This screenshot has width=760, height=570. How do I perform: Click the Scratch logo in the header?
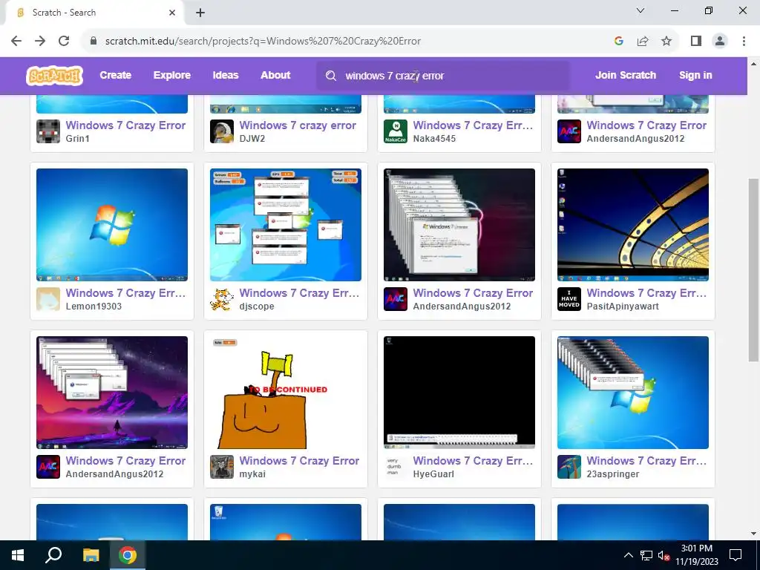54,76
